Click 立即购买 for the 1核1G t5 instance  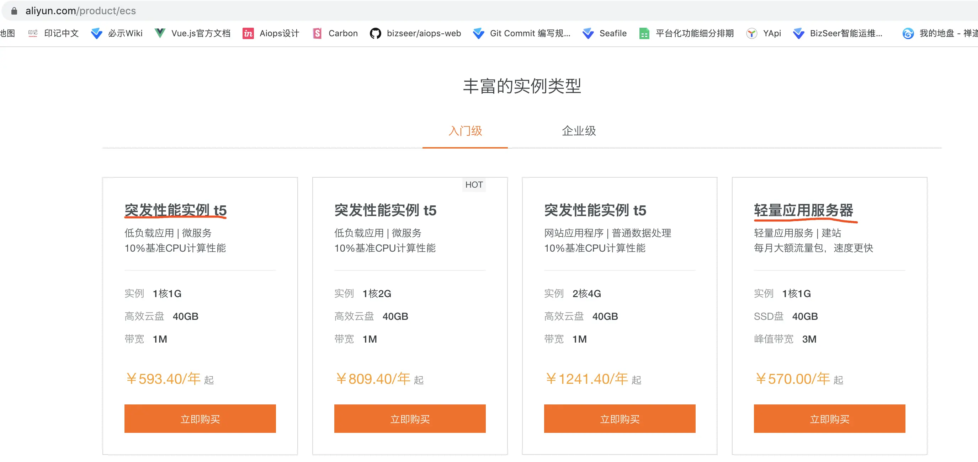(200, 419)
